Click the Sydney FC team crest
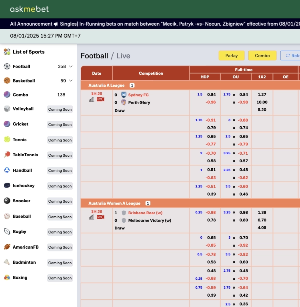The image size is (300, 307). [x=124, y=95]
